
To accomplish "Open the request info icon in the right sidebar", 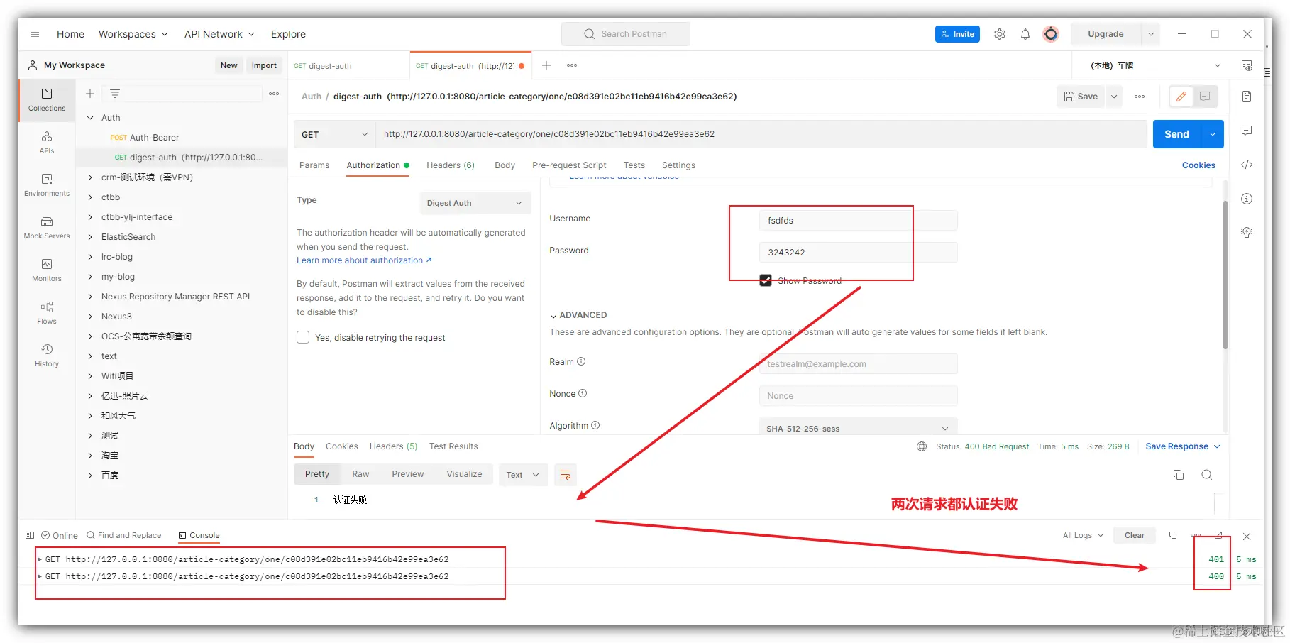I will [1247, 199].
